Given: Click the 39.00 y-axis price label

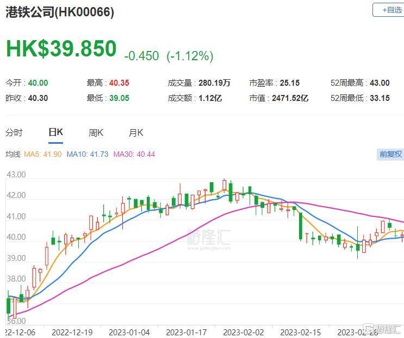Looking at the screenshot, I should [16, 258].
